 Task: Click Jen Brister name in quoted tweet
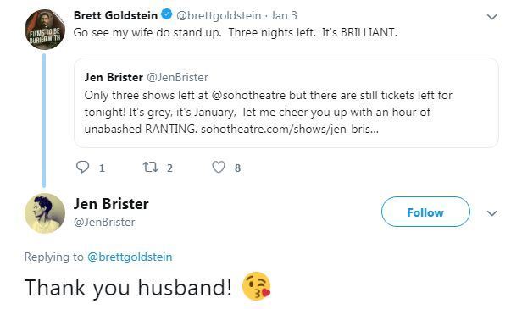click(x=114, y=77)
